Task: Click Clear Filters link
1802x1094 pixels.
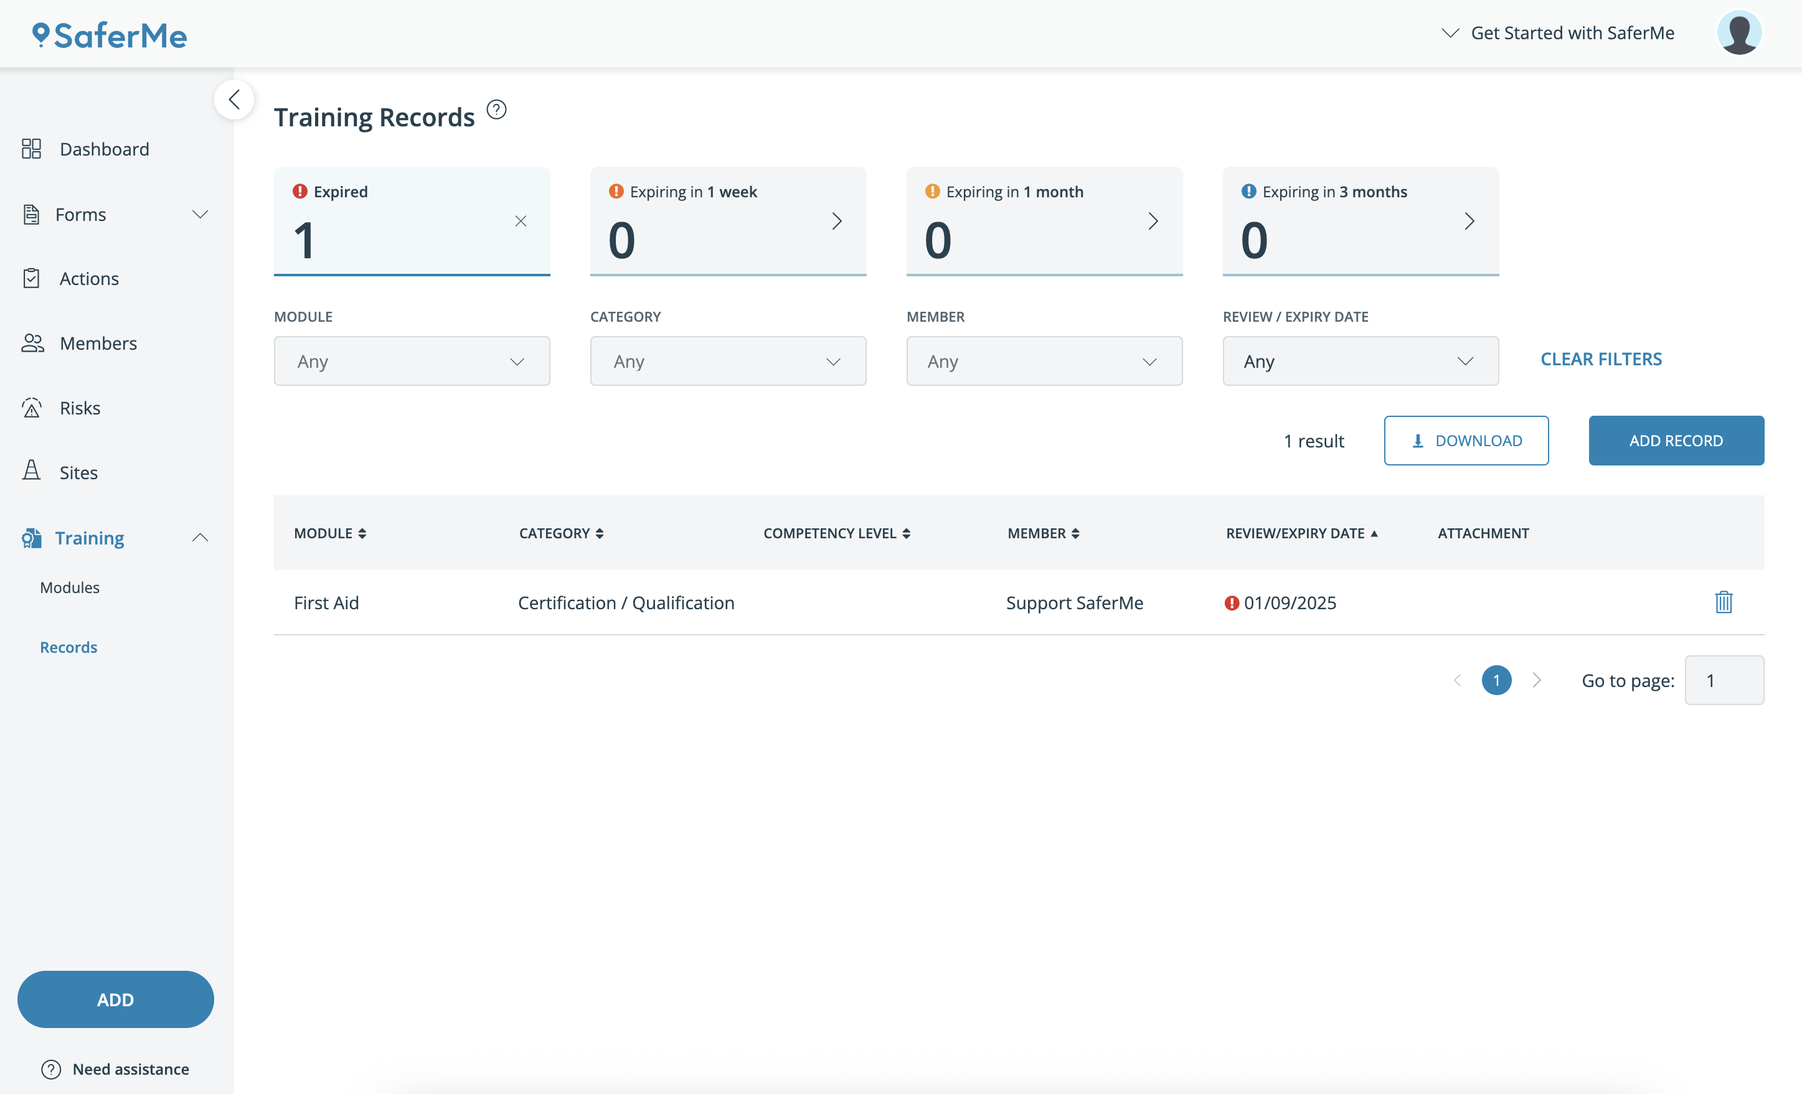Action: tap(1601, 359)
